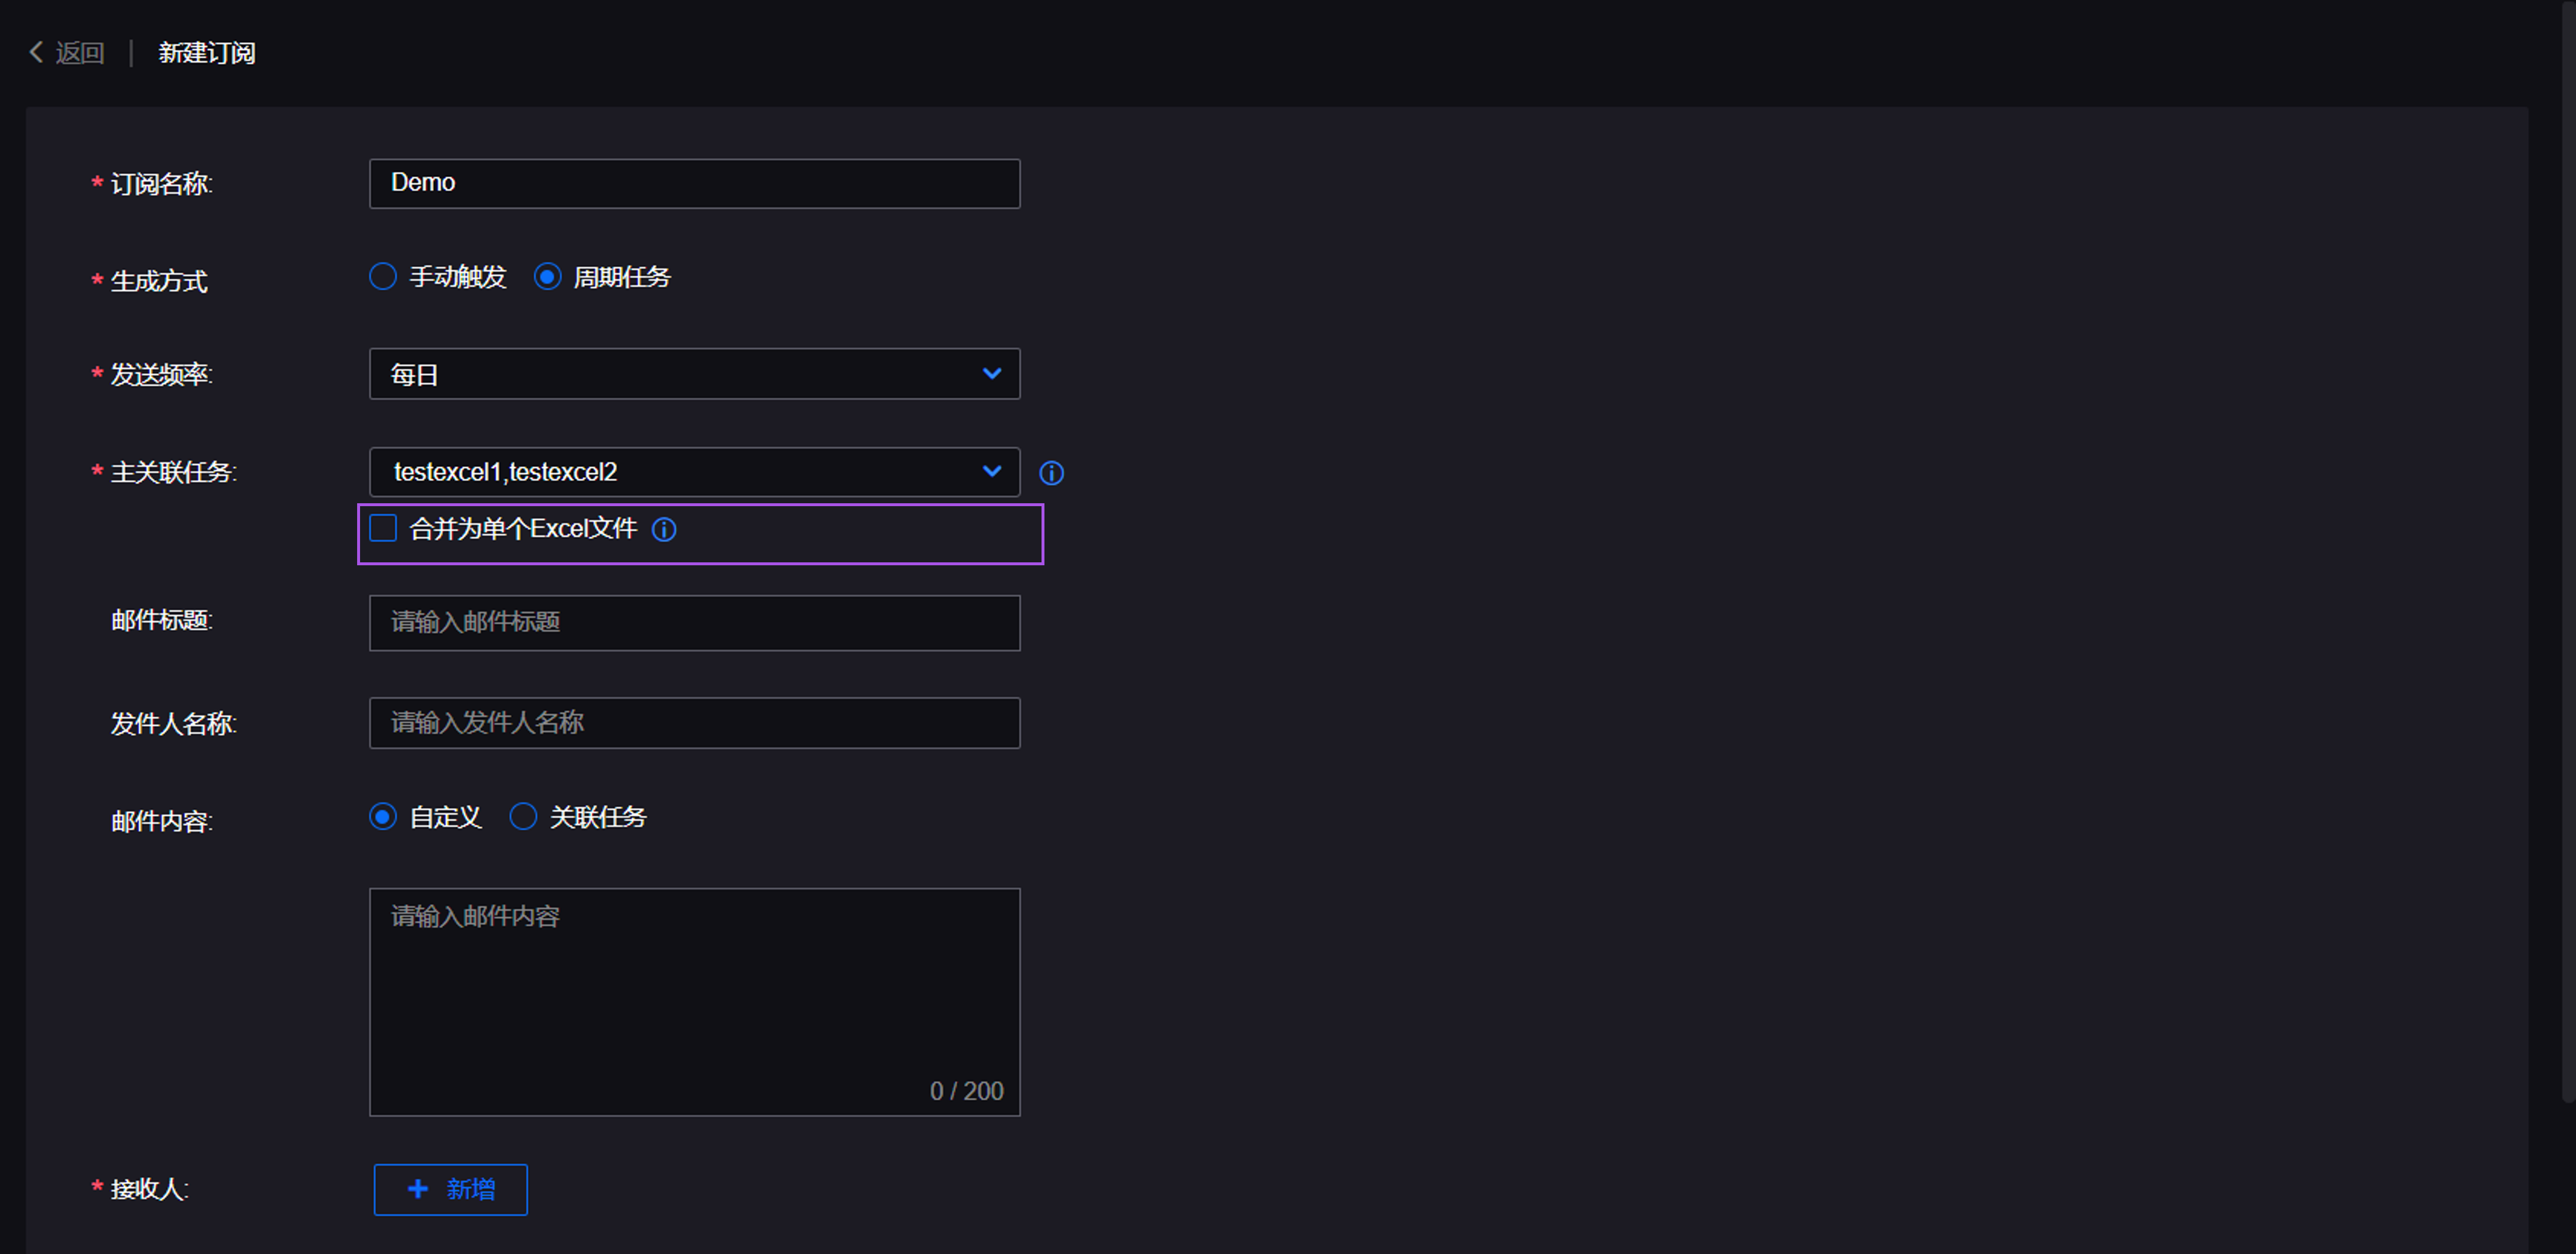Select 自定义 for email content
The height and width of the screenshot is (1254, 2576).
click(383, 816)
